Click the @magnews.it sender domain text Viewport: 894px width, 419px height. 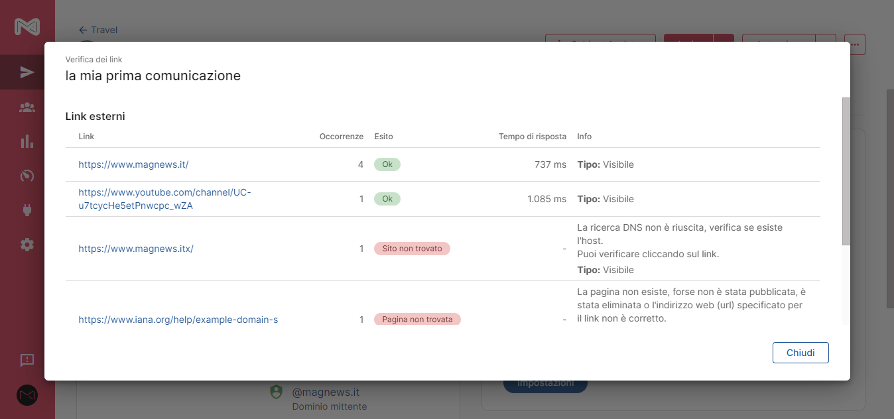(x=326, y=392)
